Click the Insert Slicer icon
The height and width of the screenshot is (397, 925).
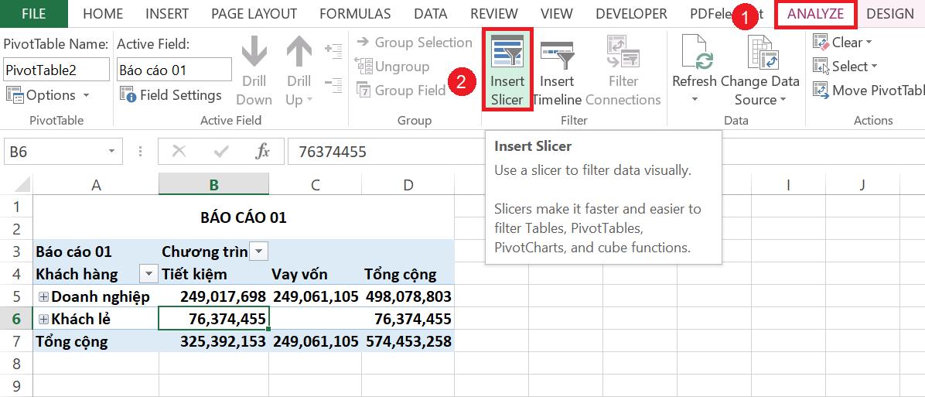click(507, 53)
